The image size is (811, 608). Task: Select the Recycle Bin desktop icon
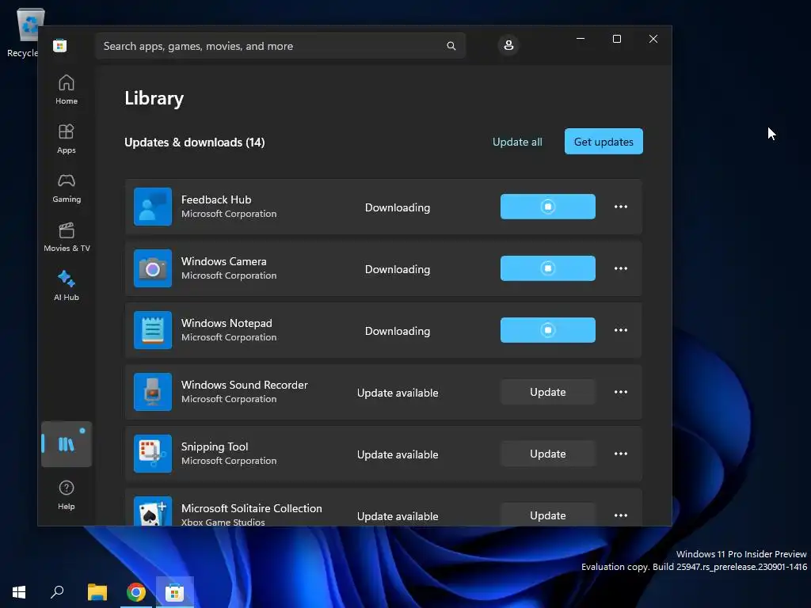(x=26, y=32)
